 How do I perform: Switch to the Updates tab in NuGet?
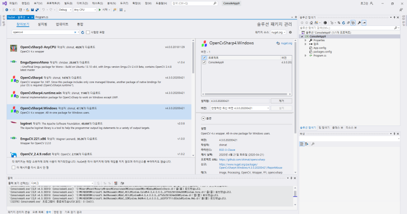click(x=62, y=24)
